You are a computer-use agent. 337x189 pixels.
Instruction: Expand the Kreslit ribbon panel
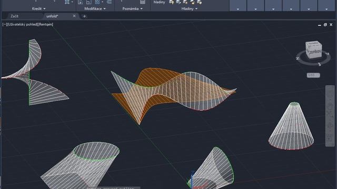point(38,9)
